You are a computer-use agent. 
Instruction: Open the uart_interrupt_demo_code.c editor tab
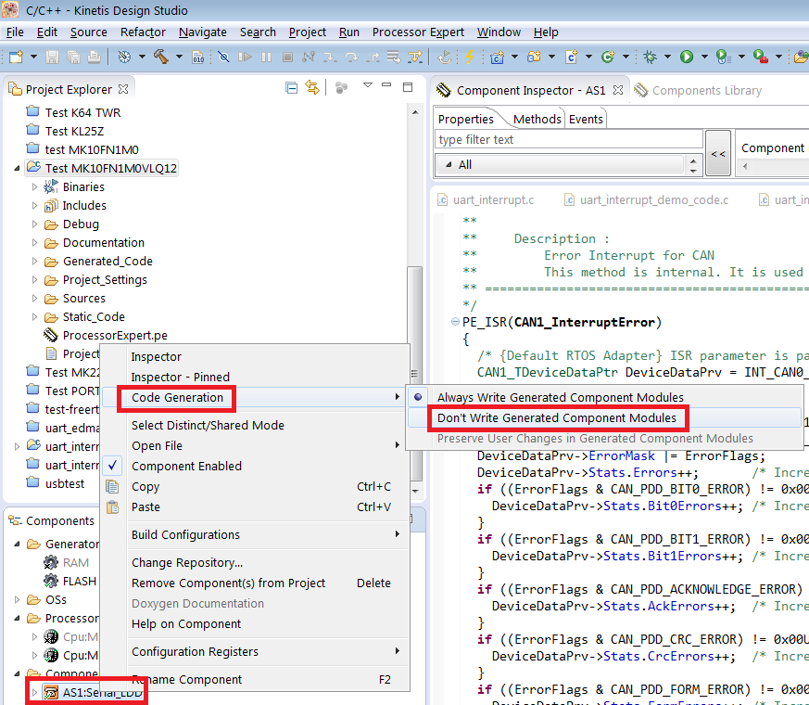653,199
